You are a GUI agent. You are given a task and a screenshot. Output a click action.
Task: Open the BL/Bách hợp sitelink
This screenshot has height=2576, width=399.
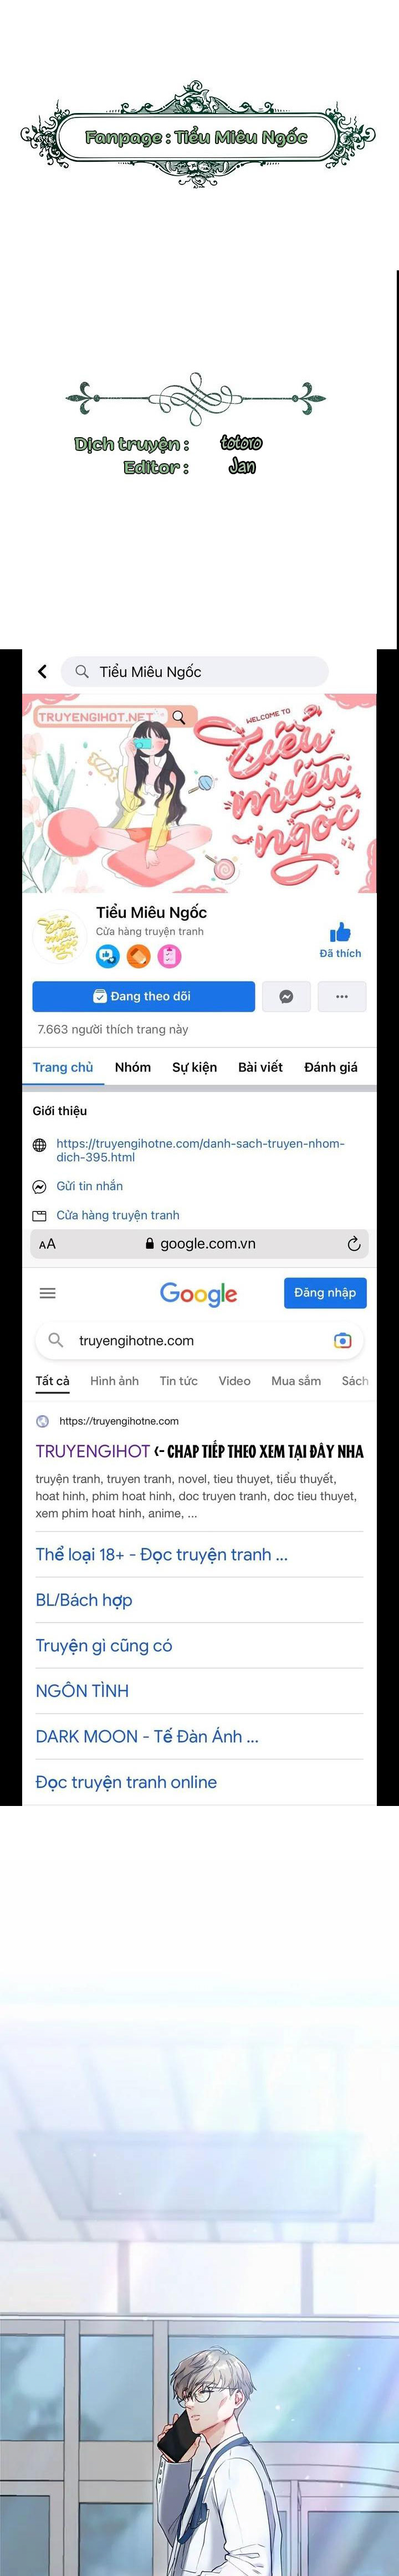[84, 1600]
